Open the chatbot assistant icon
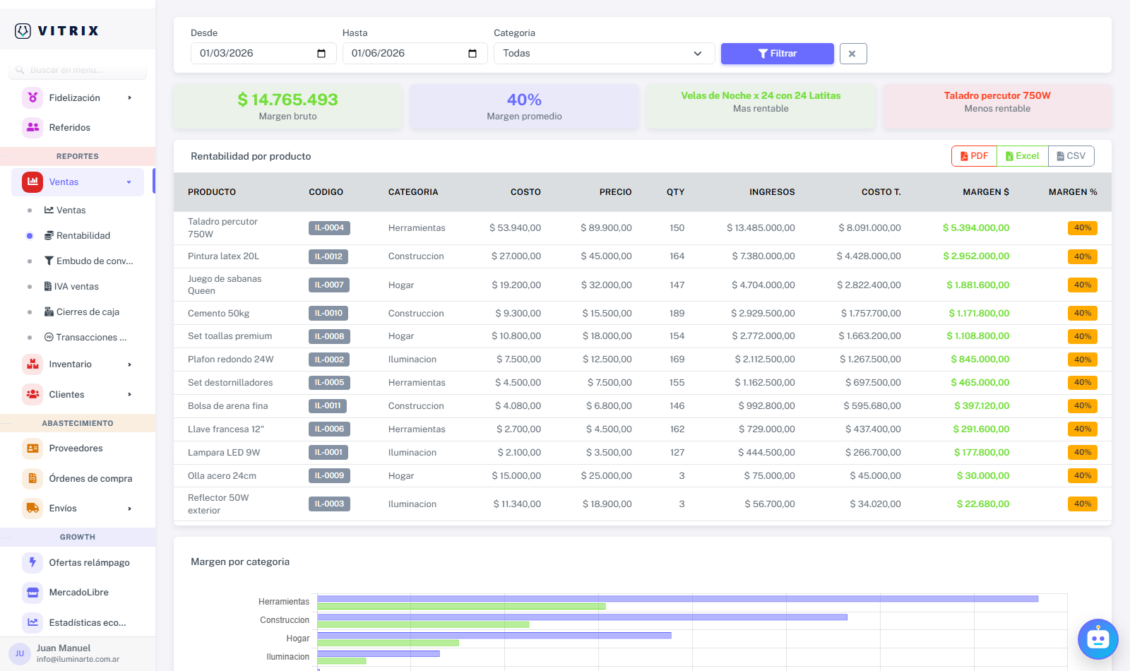 pyautogui.click(x=1098, y=639)
